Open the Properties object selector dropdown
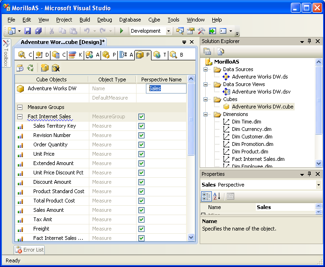Image resolution: width=325 pixels, height=267 pixels. coord(318,185)
